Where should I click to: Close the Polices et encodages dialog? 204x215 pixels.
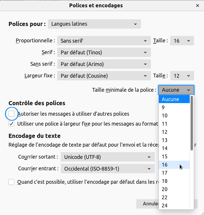pos(198,6)
